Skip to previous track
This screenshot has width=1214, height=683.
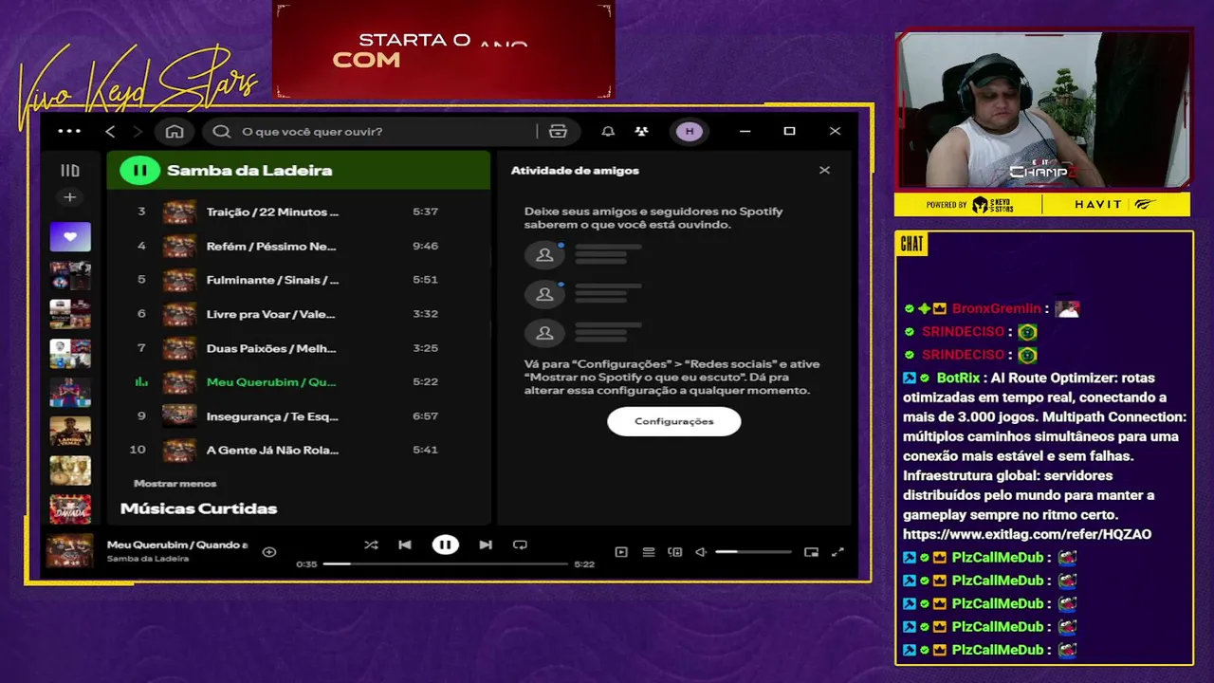tap(405, 545)
